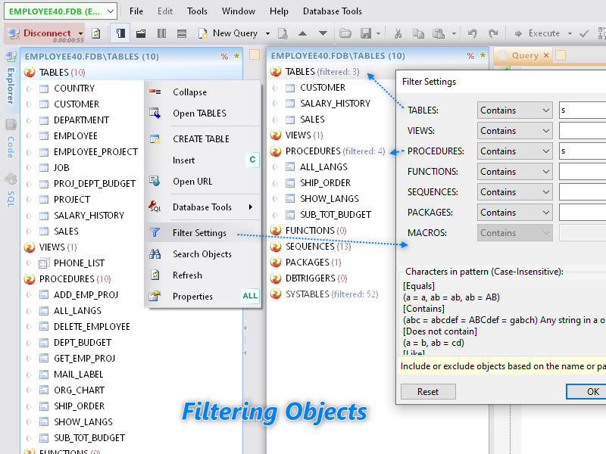
Task: Click the scissors cut icon
Action: [x=398, y=33]
